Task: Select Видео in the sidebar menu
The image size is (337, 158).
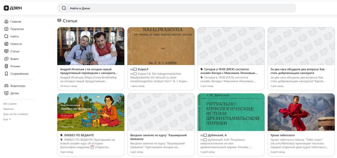Action: click(15, 59)
